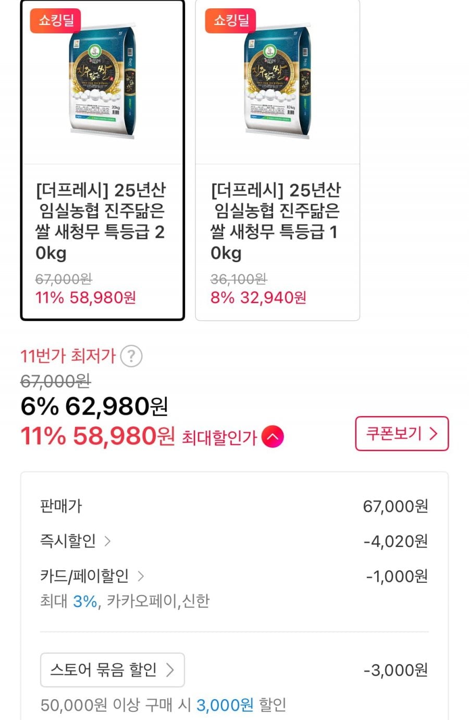Open the store bundle discount button

click(x=112, y=670)
